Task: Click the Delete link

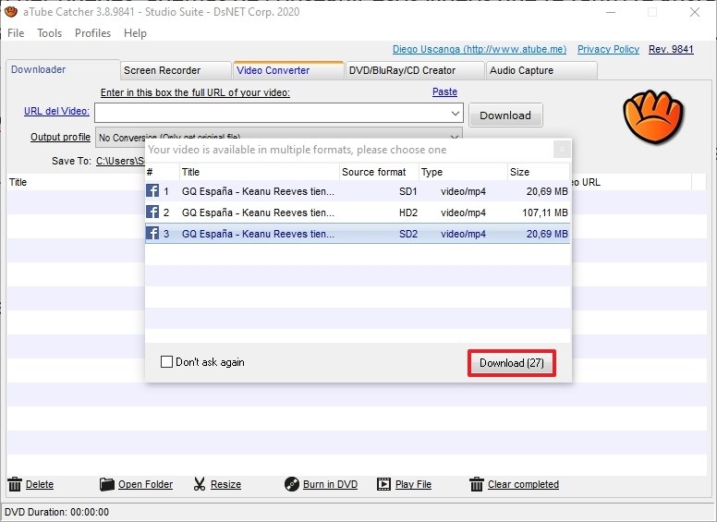Action: 40,484
